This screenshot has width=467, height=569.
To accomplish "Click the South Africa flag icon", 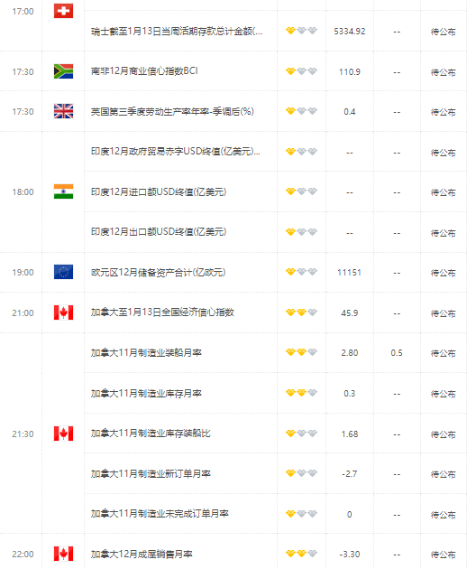I will point(63,71).
